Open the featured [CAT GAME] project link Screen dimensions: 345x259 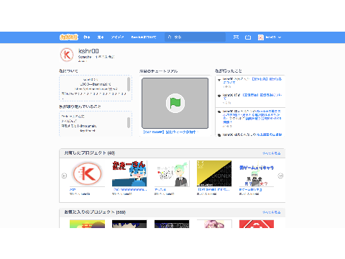click(170, 132)
